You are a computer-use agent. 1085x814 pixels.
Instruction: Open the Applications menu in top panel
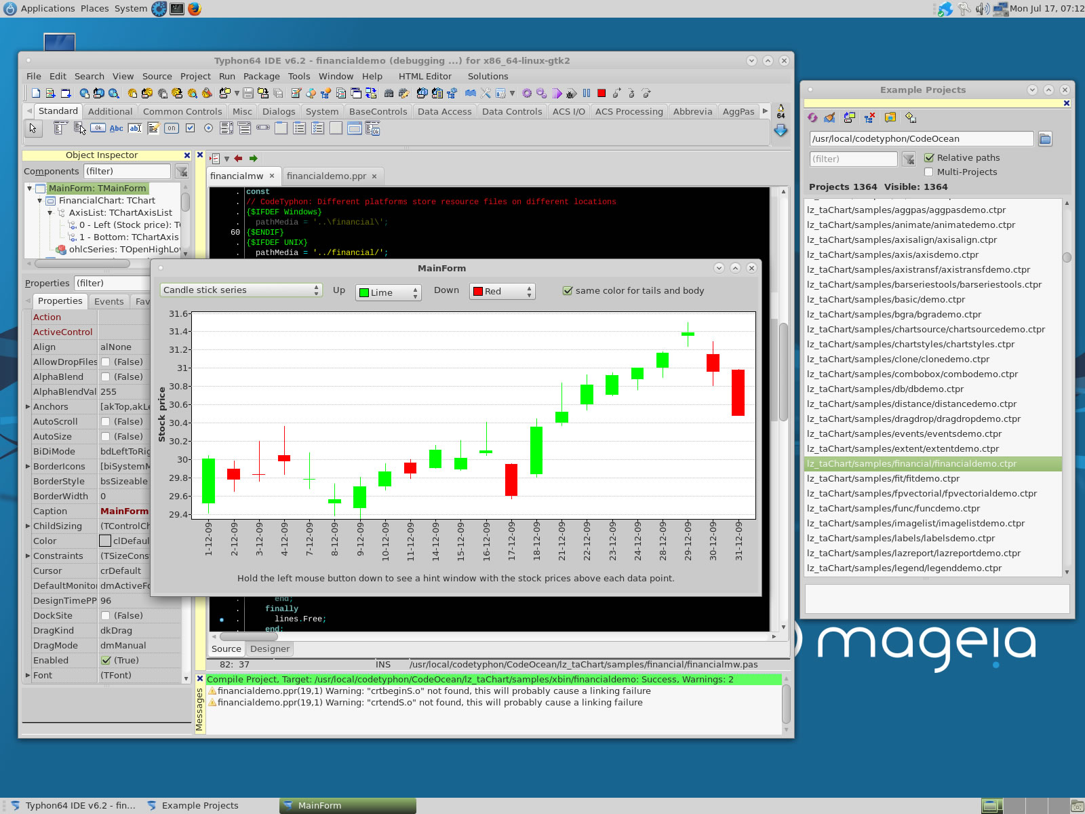pyautogui.click(x=47, y=9)
